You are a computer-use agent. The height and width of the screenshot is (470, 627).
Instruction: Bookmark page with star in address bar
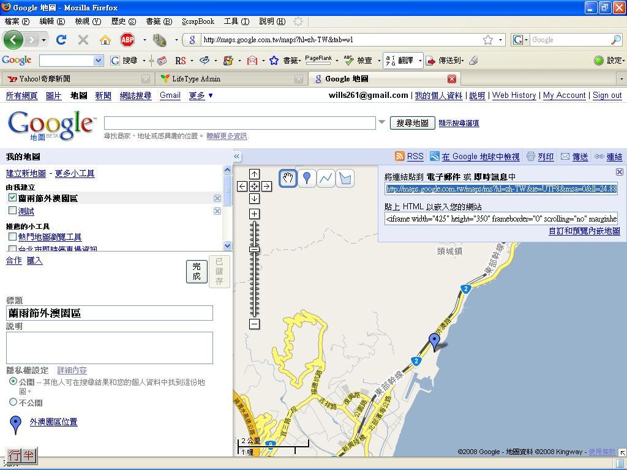488,40
